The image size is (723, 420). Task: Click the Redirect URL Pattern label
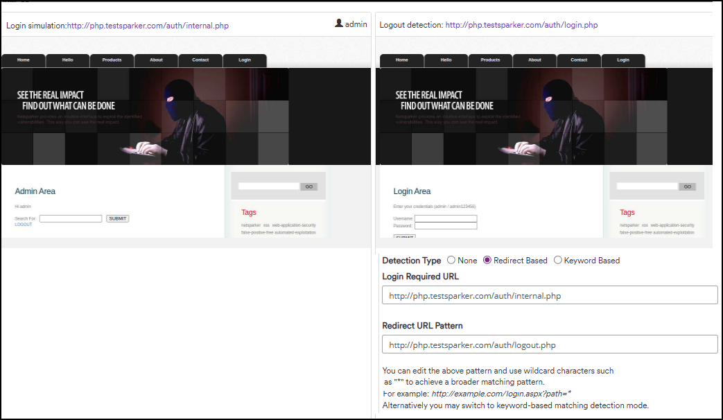(x=422, y=326)
